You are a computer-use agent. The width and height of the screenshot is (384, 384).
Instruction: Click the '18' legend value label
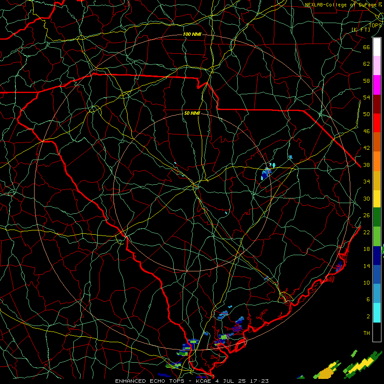(x=367, y=249)
